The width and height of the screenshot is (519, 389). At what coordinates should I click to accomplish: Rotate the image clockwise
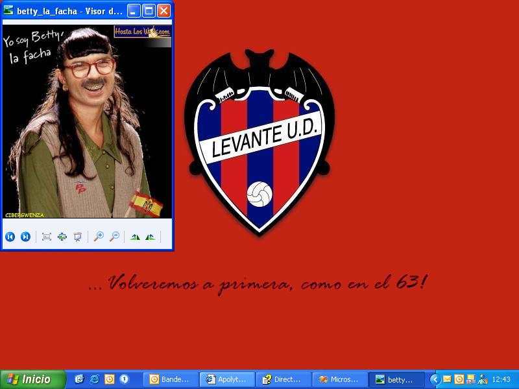(135, 237)
